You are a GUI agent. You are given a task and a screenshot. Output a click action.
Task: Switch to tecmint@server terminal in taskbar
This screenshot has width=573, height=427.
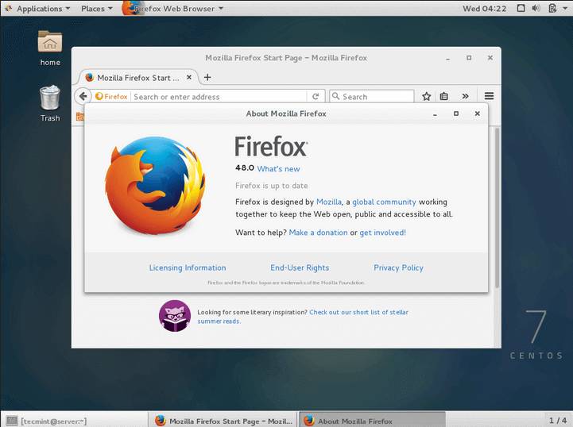point(75,421)
